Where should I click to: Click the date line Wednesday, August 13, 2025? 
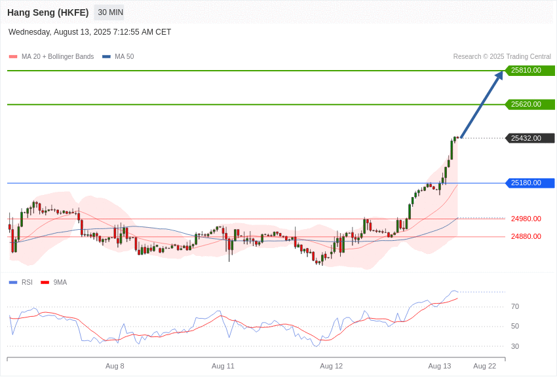[90, 32]
